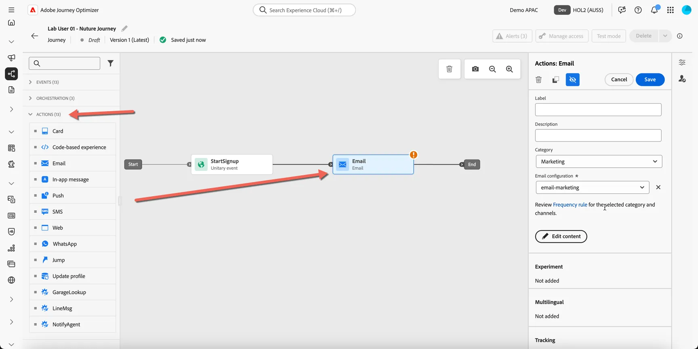Edit journey name with pencil icon
This screenshot has width=698, height=349.
124,28
